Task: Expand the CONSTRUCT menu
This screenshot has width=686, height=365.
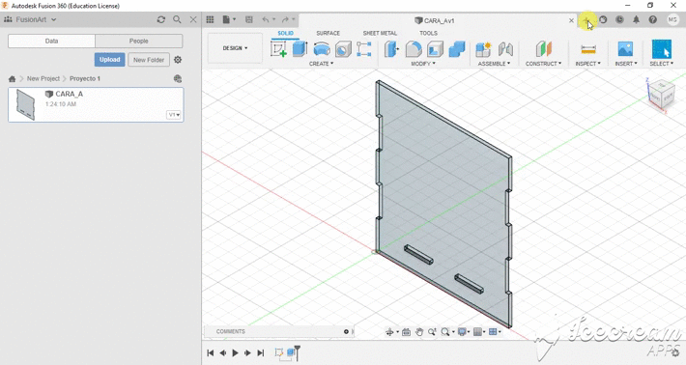Action: tap(543, 64)
